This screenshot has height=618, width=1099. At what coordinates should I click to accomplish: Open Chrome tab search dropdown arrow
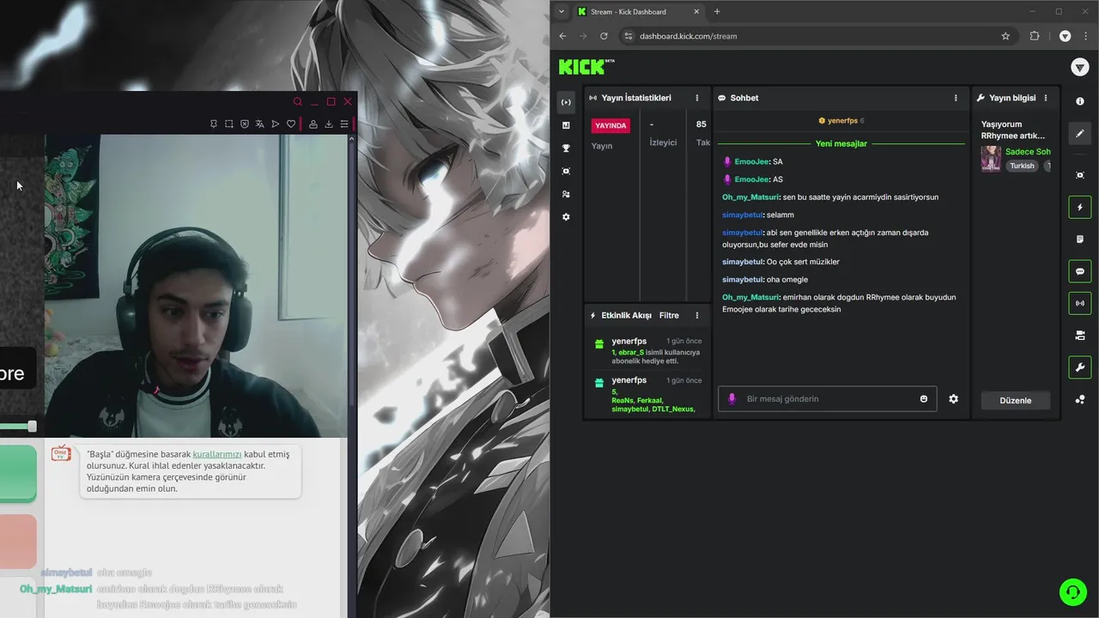561,12
